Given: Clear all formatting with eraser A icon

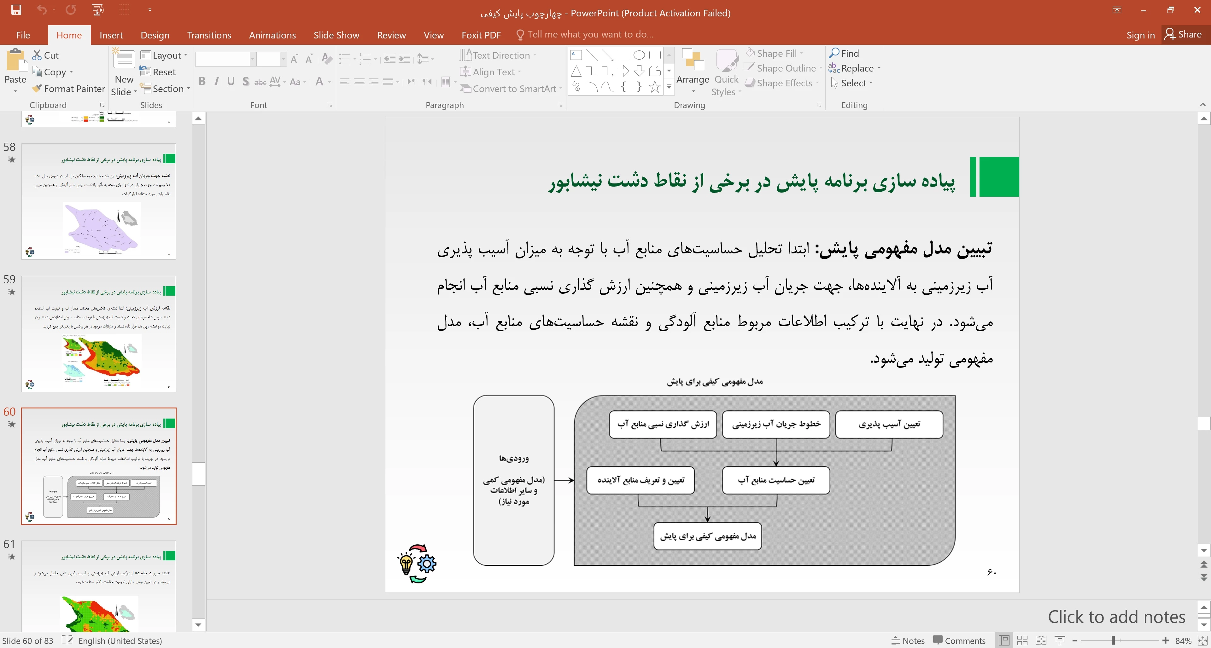Looking at the screenshot, I should point(327,59).
